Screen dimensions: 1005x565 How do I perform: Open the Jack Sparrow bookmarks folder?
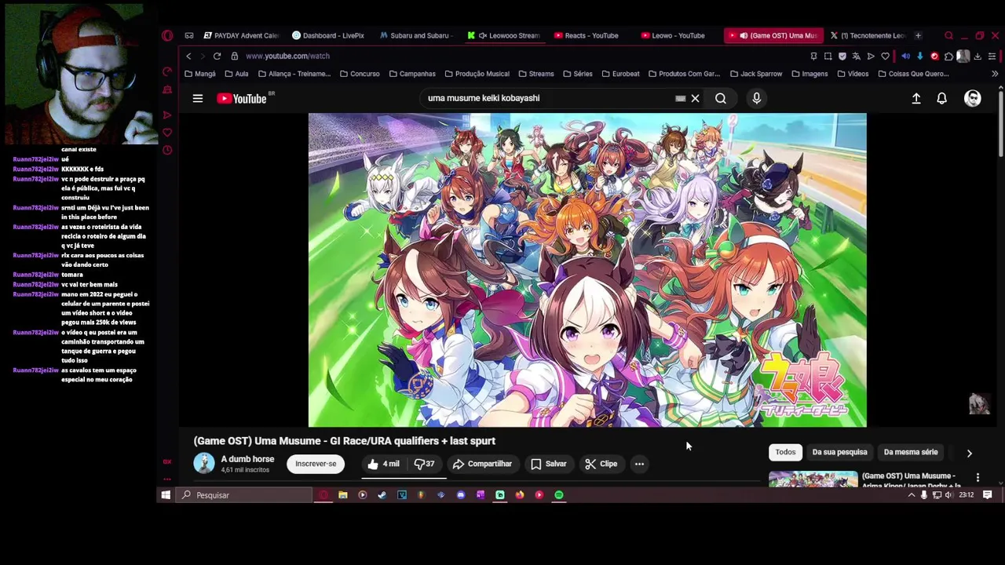click(x=756, y=74)
